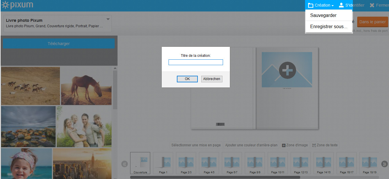This screenshot has height=179, width=389.
Task: Click the Télécharger button
Action: coord(58,44)
